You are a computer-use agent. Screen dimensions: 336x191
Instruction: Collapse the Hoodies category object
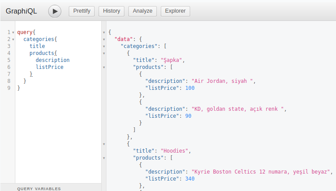click(104, 144)
